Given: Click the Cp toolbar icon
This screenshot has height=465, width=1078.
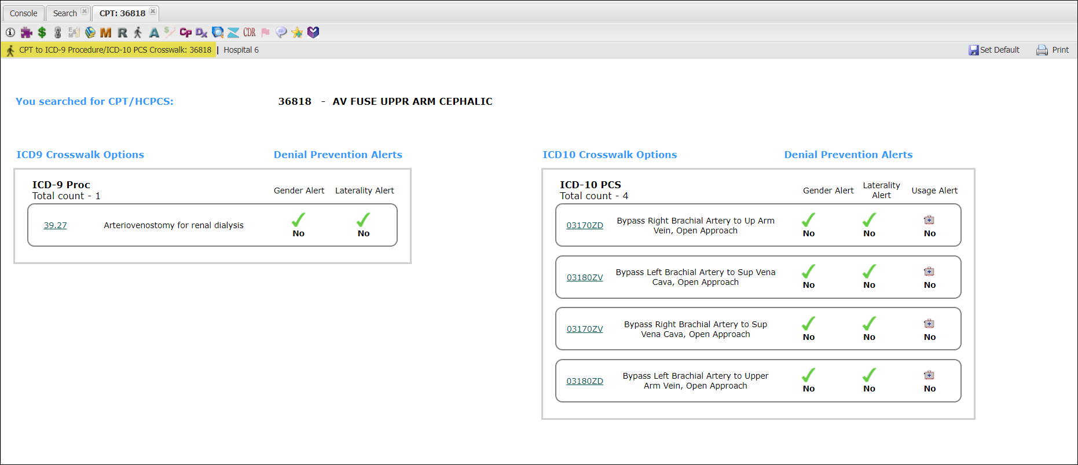Looking at the screenshot, I should [185, 32].
